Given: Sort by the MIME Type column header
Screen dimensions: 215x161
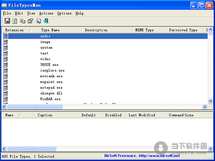Looking at the screenshot, I should 144,30.
